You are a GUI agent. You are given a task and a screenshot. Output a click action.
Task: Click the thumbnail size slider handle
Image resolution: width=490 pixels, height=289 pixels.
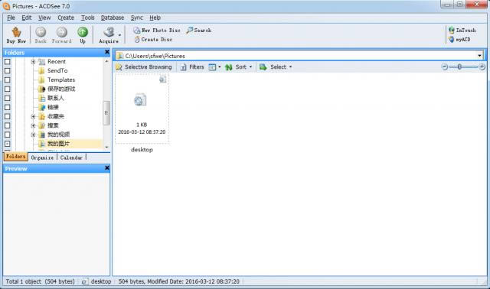tap(459, 67)
